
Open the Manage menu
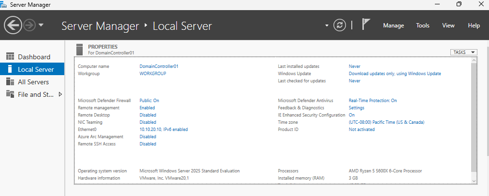click(x=393, y=26)
